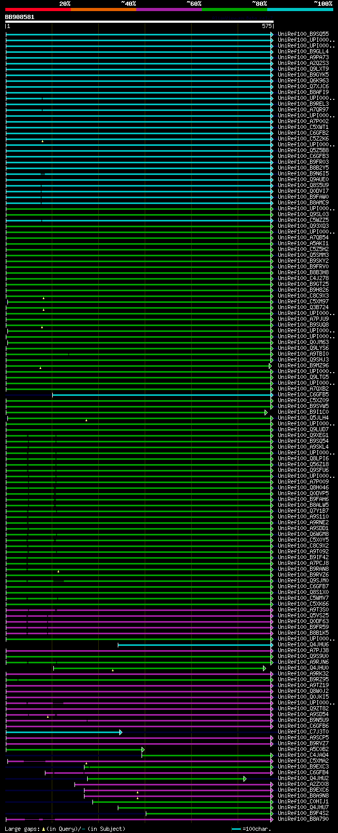
Task: Click label UniRef100_B9N6I5
Action: tap(303, 173)
